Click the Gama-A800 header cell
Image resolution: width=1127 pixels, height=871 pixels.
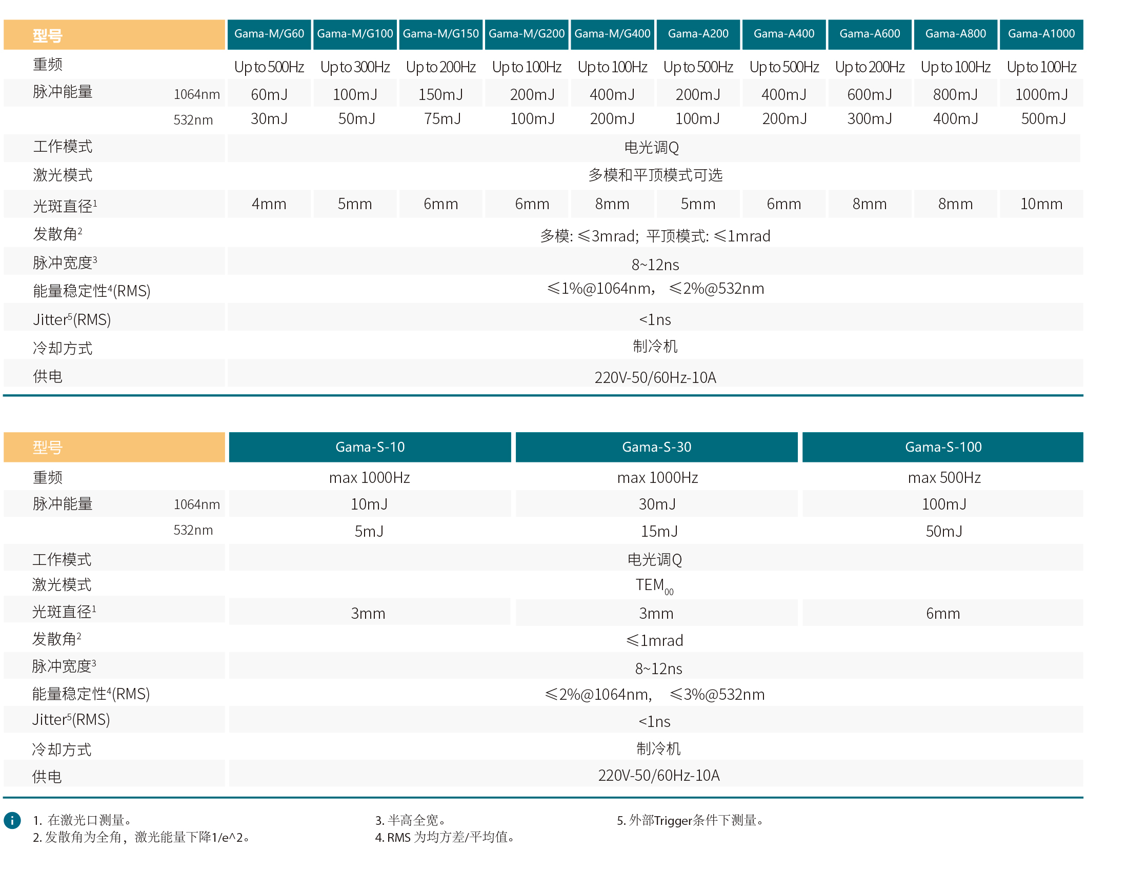[955, 34]
